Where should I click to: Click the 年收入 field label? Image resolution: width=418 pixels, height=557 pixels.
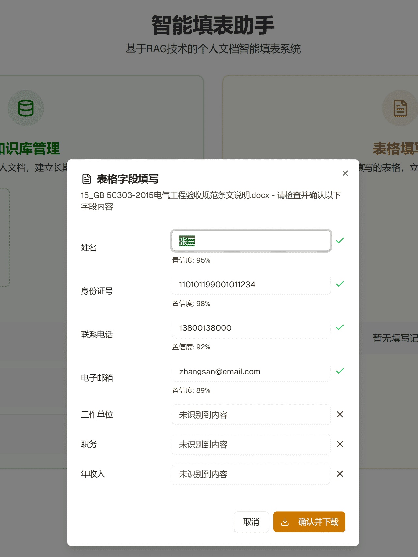point(93,474)
